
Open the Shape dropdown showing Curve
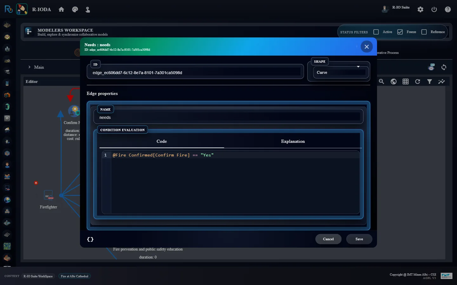pos(341,73)
